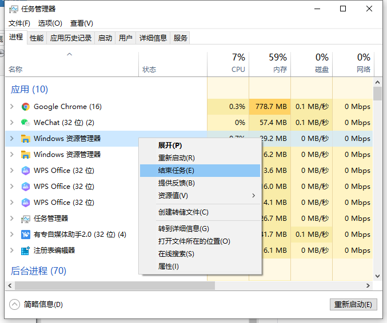Click the first WPS Office icon
This screenshot has width=387, height=323.
[25, 171]
